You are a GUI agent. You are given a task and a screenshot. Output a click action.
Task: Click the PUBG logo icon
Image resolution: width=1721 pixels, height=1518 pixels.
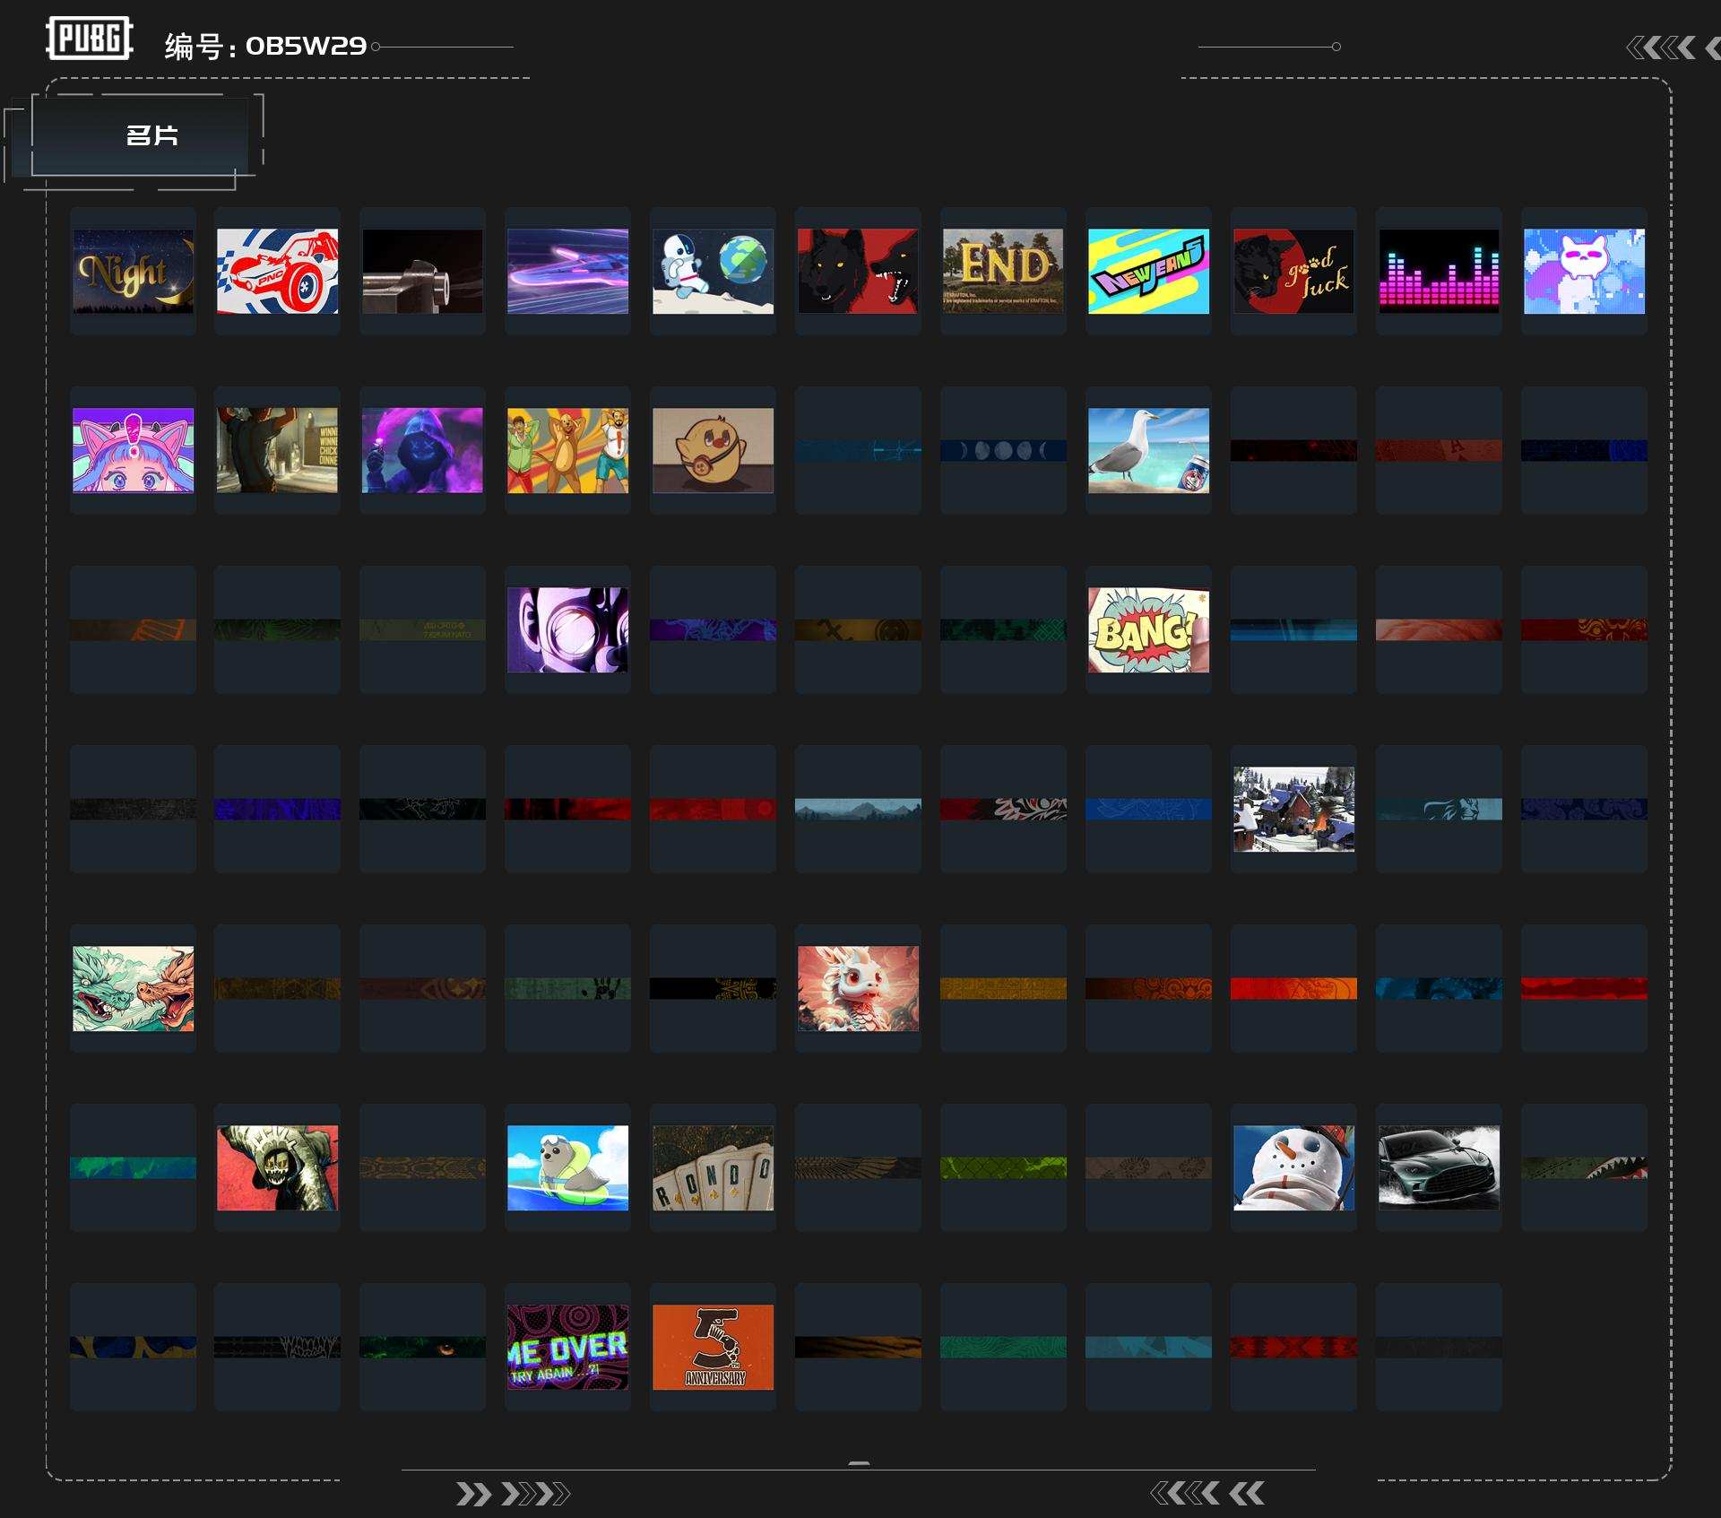(x=90, y=39)
